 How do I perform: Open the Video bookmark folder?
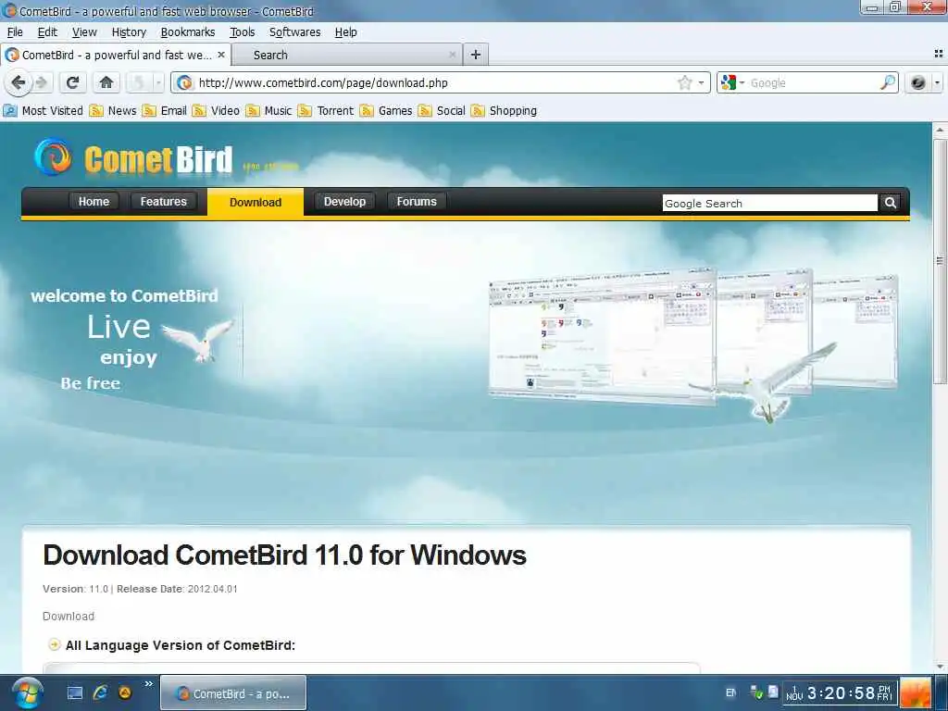point(216,111)
